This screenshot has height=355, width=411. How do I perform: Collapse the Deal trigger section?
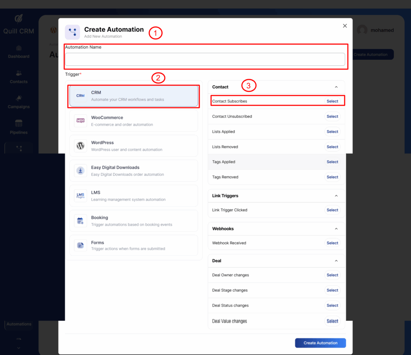pos(336,261)
